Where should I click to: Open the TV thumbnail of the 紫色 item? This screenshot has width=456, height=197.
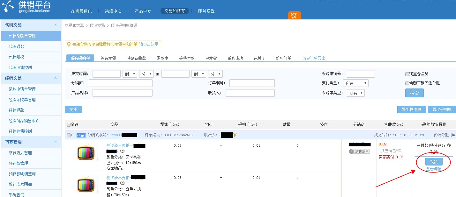[86, 185]
